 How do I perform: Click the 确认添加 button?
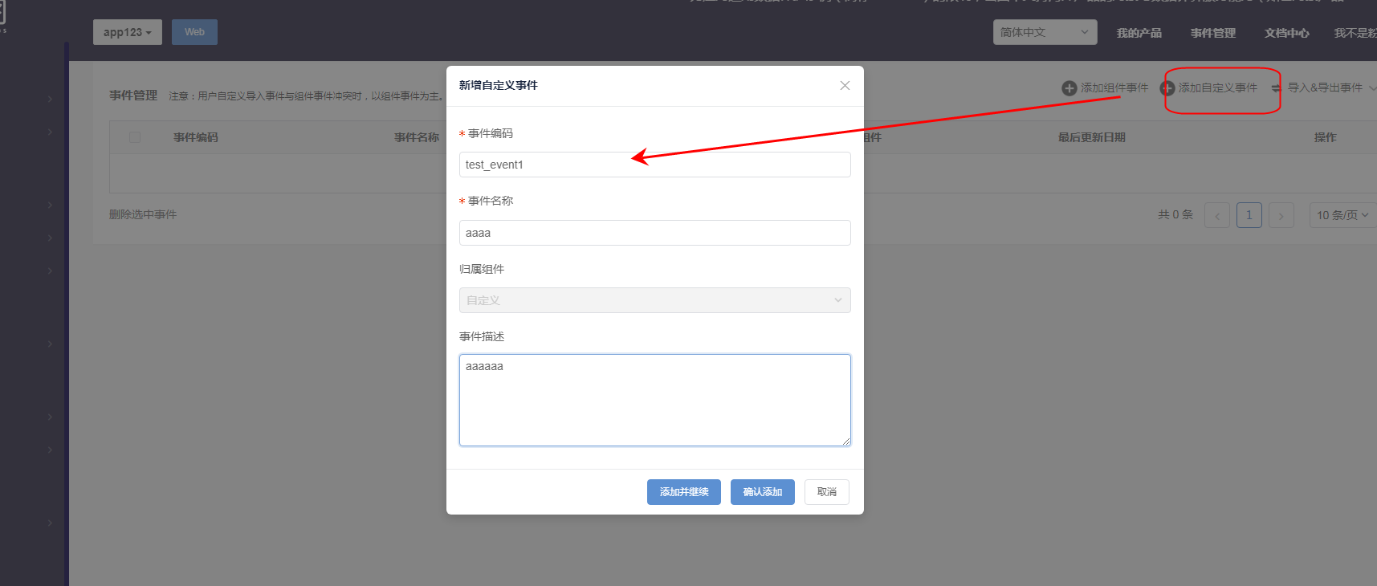[762, 492]
